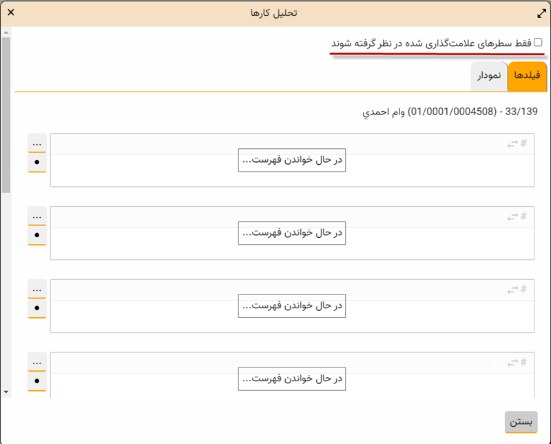
Task: Click the swap arrows icon in the second list header
Action: [512, 216]
